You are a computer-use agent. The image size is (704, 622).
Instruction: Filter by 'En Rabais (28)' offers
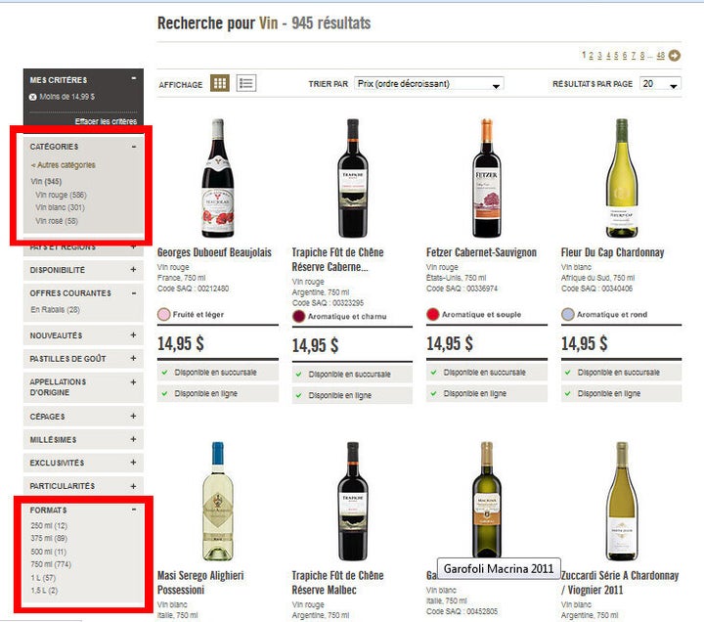[x=55, y=309]
